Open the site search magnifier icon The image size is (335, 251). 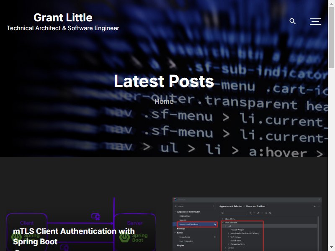click(x=292, y=21)
